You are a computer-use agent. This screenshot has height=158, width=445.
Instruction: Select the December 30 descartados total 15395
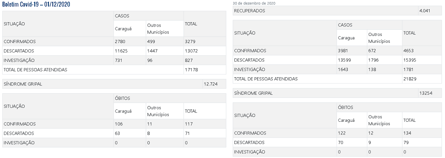410,60
